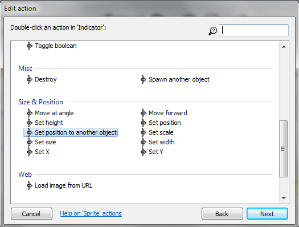The width and height of the screenshot is (299, 227).
Task: Go Back to the previous step
Action: pos(222,214)
